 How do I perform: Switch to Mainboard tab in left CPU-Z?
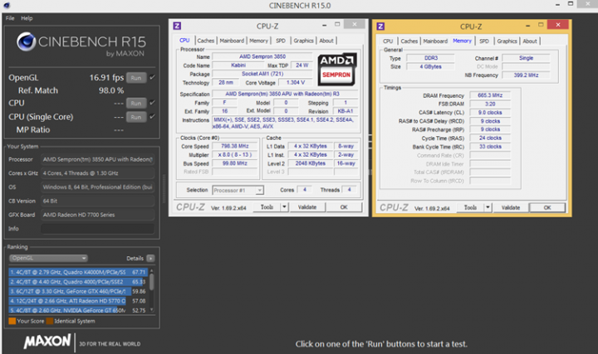point(232,41)
